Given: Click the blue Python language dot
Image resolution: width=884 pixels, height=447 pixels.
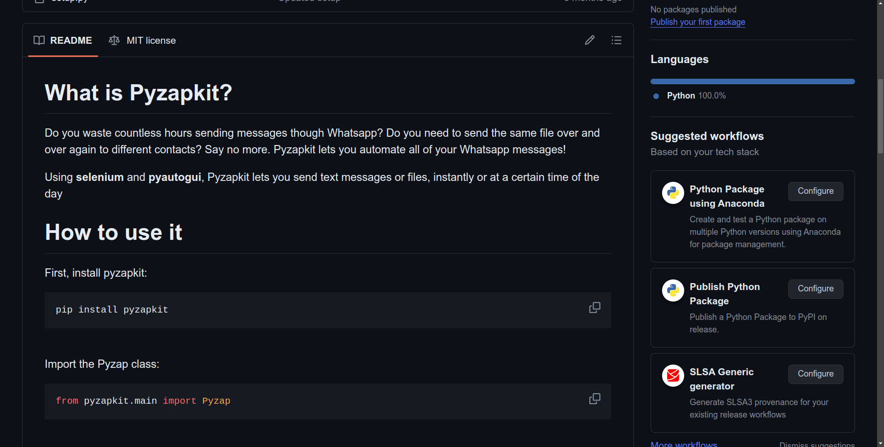Looking at the screenshot, I should (656, 96).
